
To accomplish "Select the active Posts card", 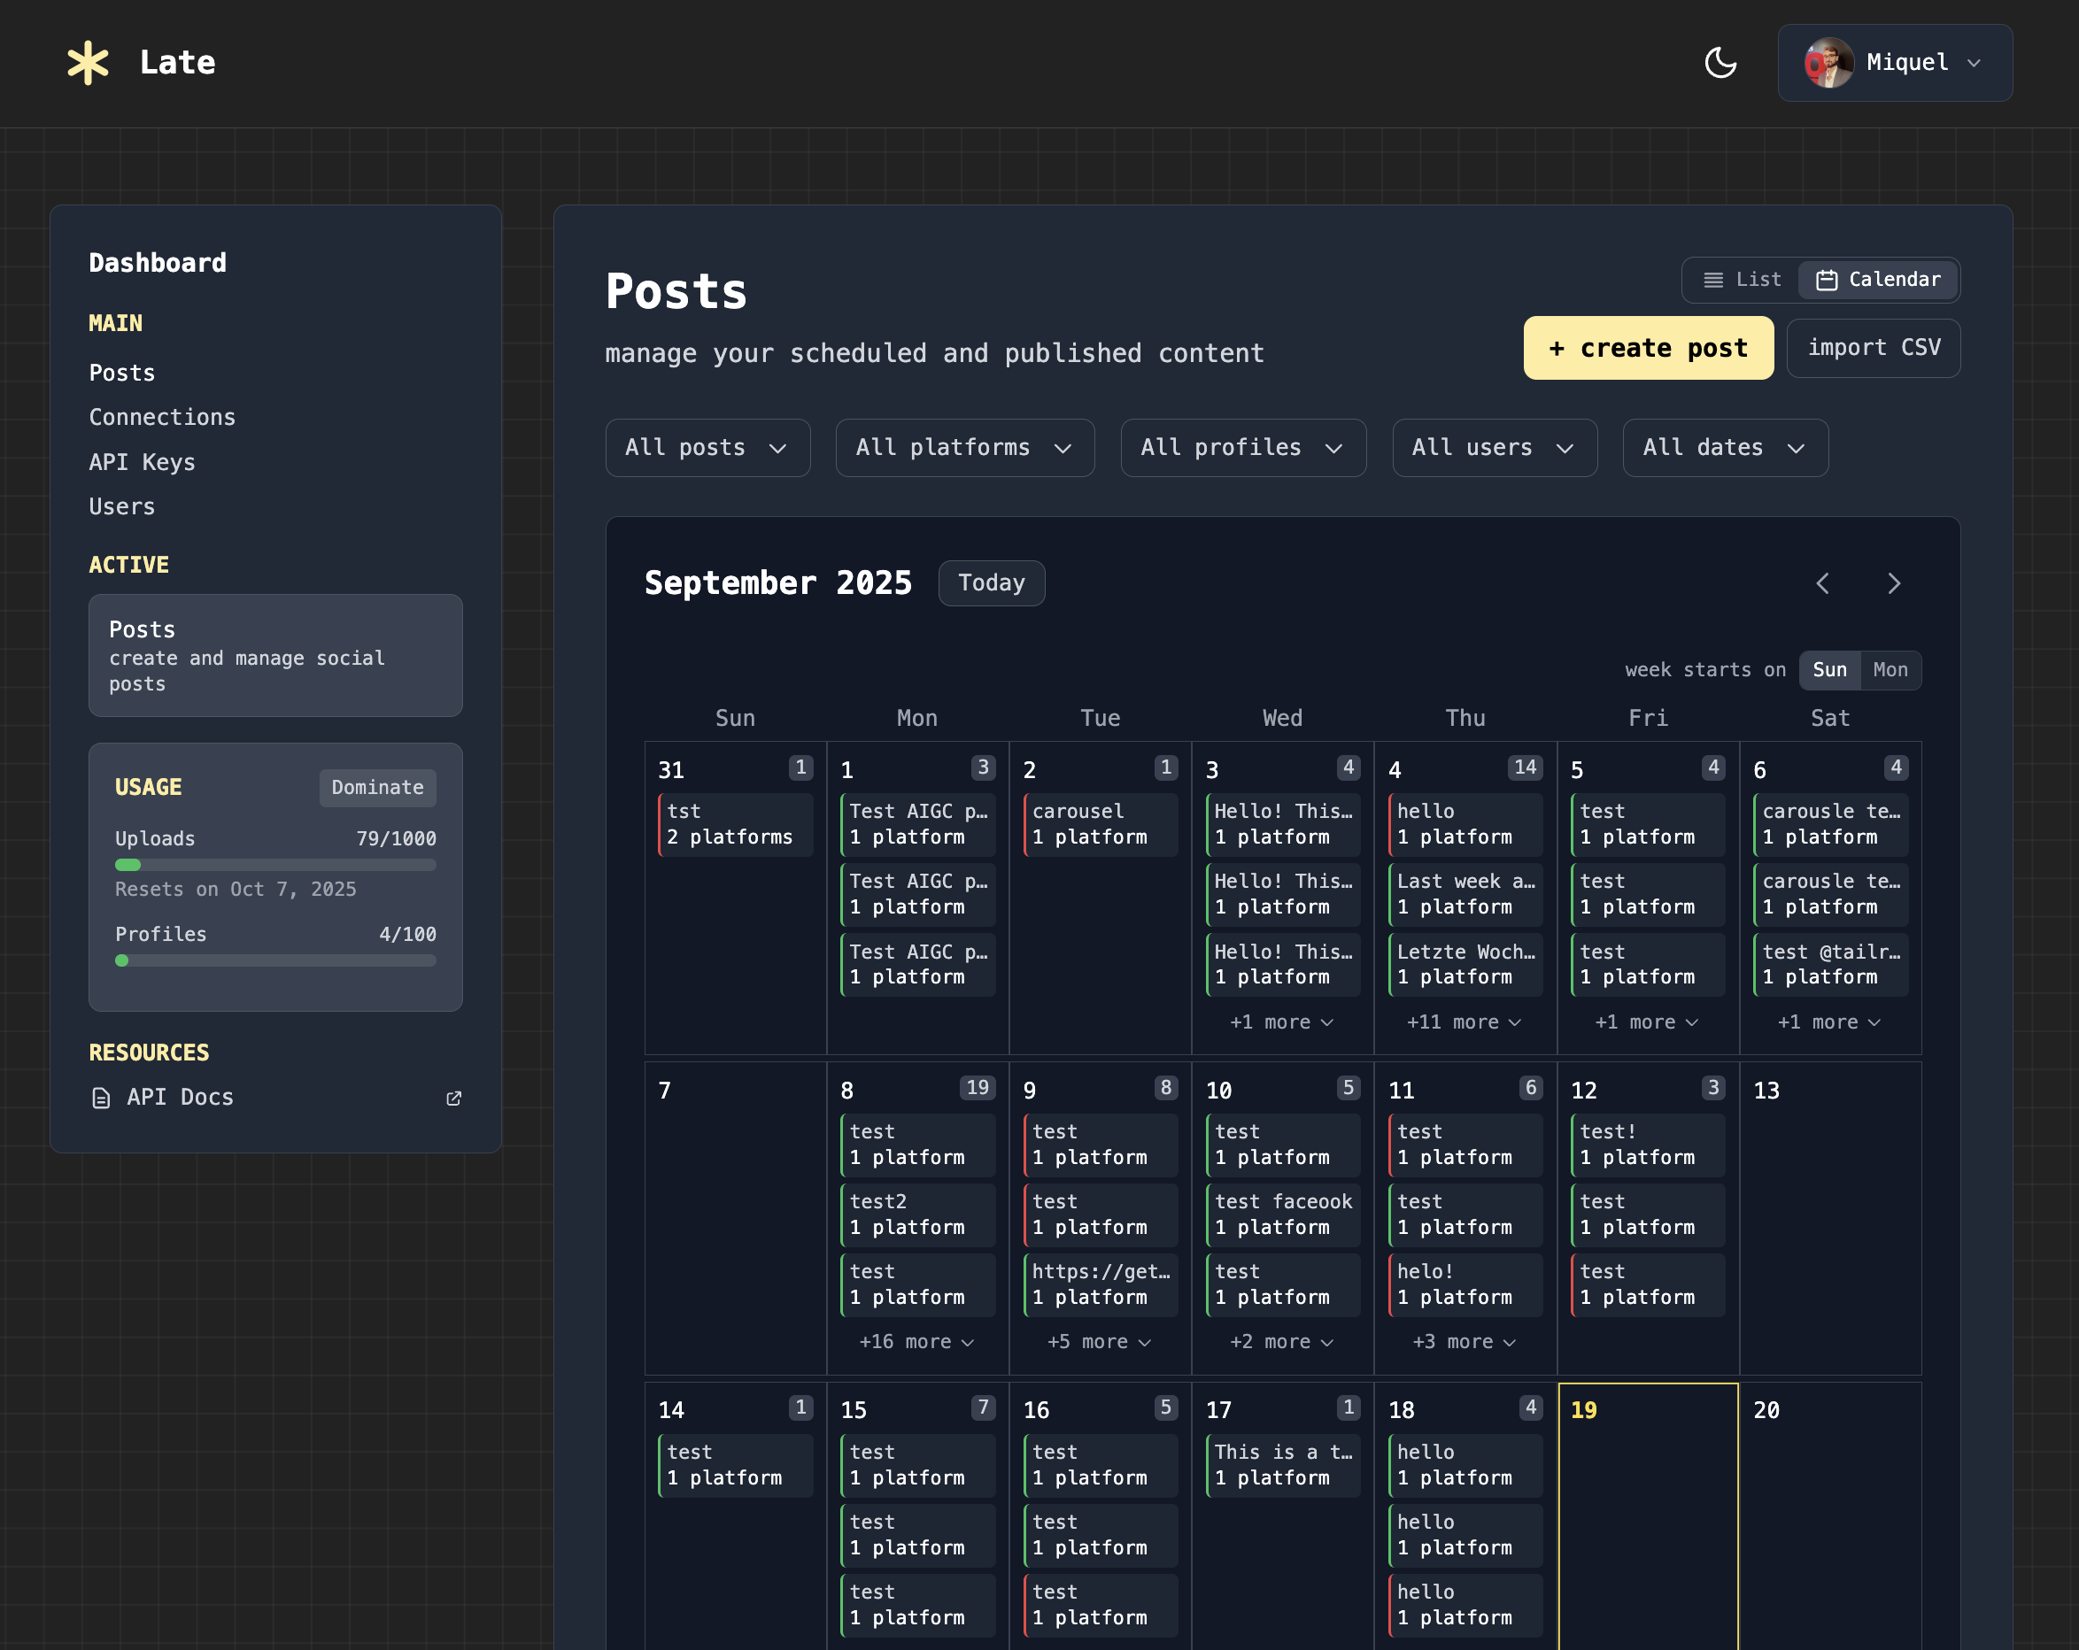I will pyautogui.click(x=274, y=655).
